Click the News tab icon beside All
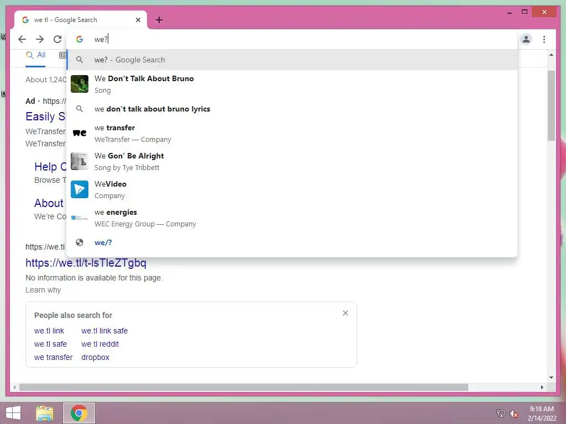Screen dimensions: 566x424 coord(63,55)
